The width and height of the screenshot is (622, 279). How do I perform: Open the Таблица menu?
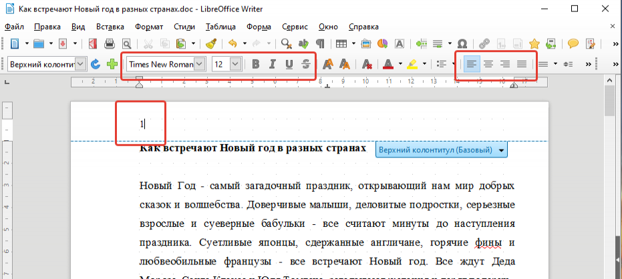pyautogui.click(x=220, y=27)
